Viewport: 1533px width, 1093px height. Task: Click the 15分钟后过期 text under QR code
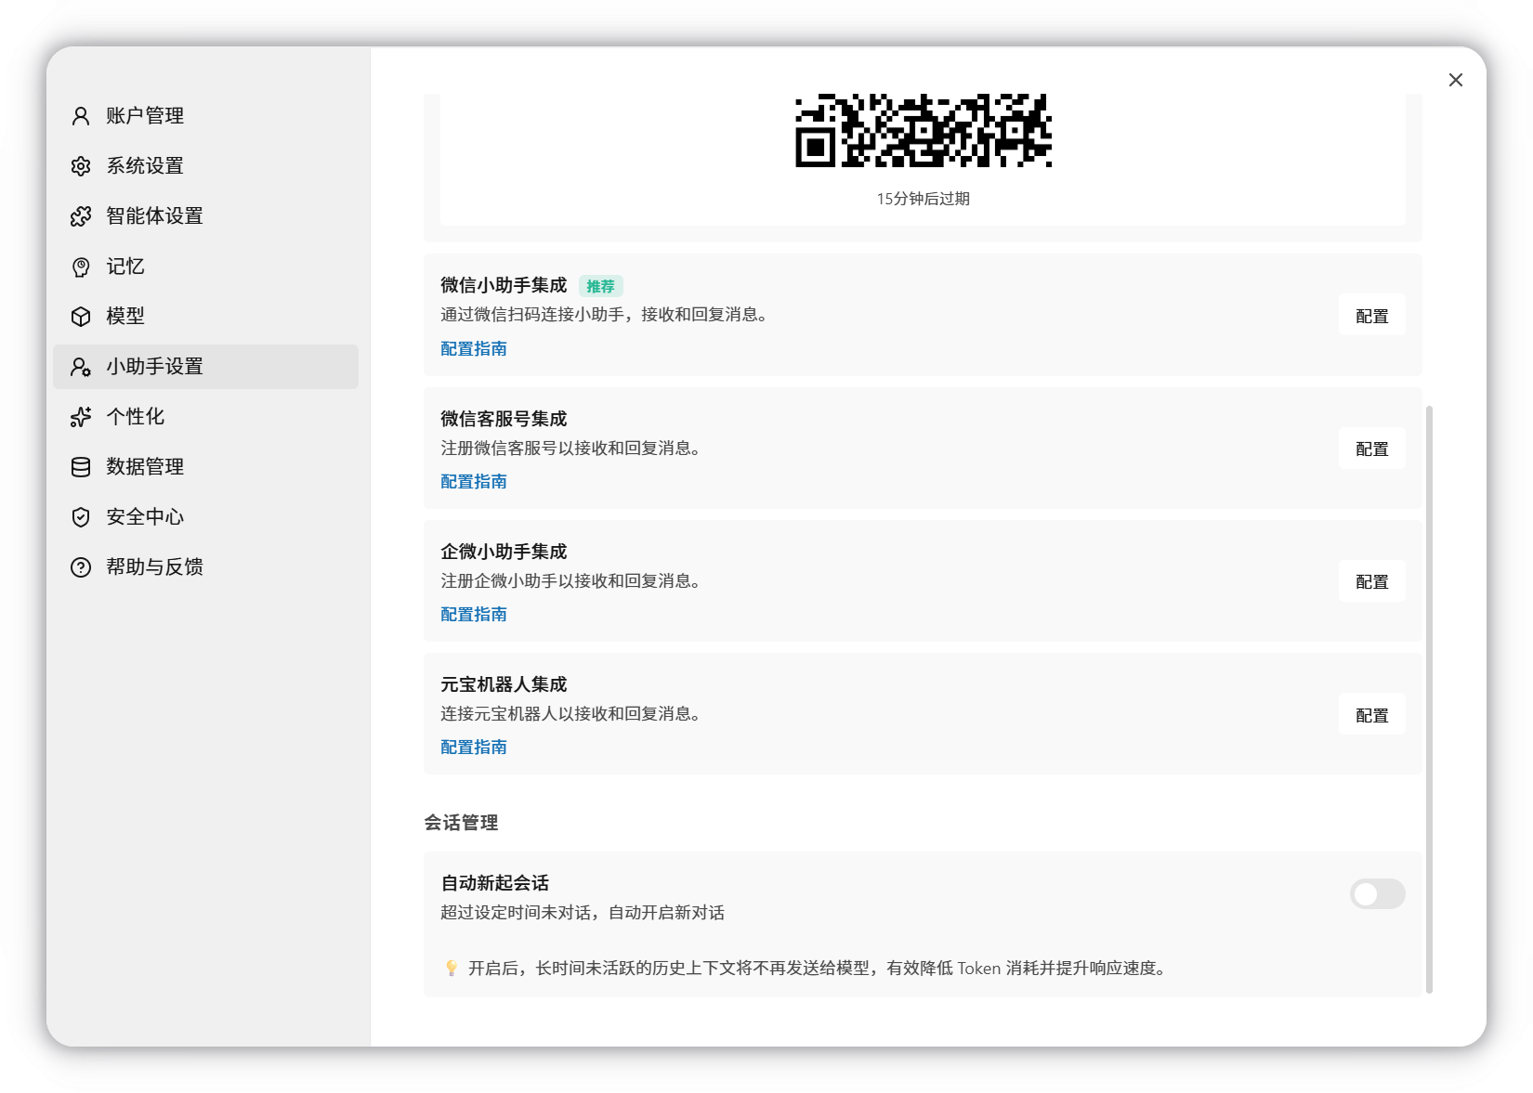924,199
